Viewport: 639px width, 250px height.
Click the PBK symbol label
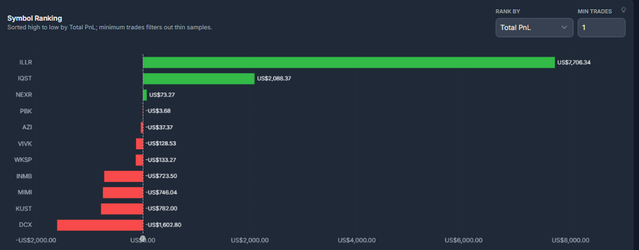(26, 111)
